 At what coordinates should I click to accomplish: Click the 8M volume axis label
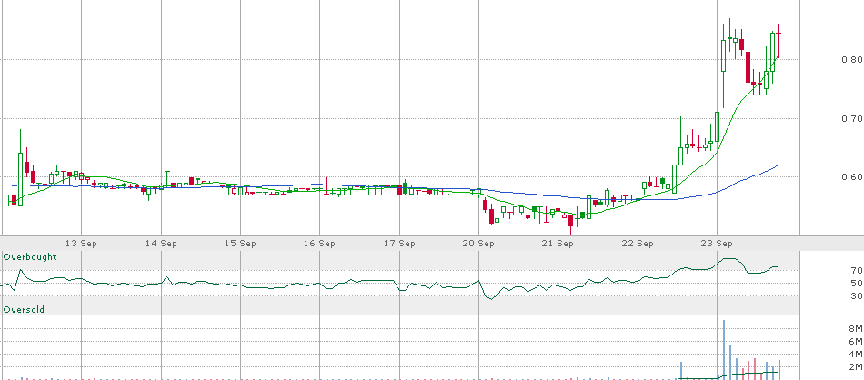click(x=855, y=329)
